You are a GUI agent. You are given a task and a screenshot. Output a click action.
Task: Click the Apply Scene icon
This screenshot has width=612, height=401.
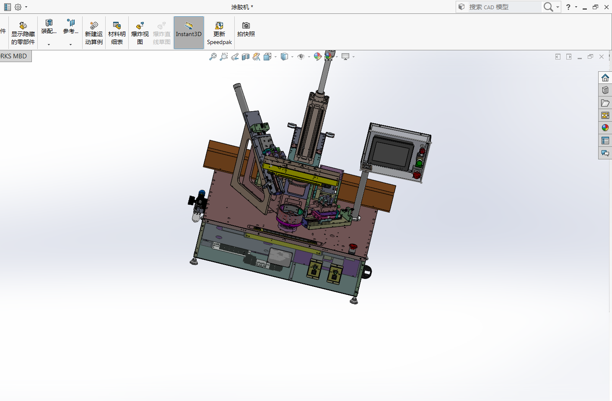pos(329,57)
